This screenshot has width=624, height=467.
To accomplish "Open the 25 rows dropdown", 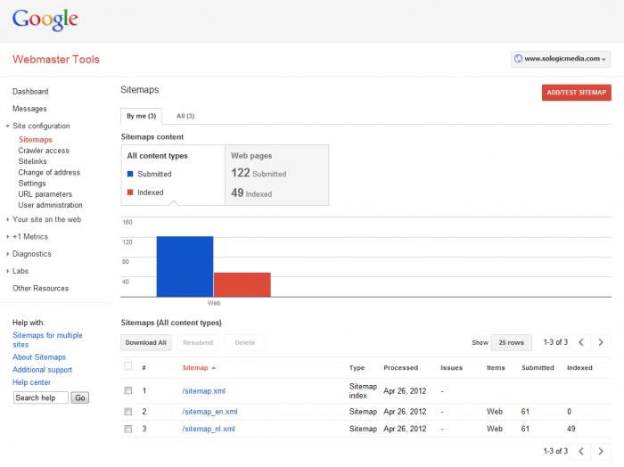I will pos(512,342).
